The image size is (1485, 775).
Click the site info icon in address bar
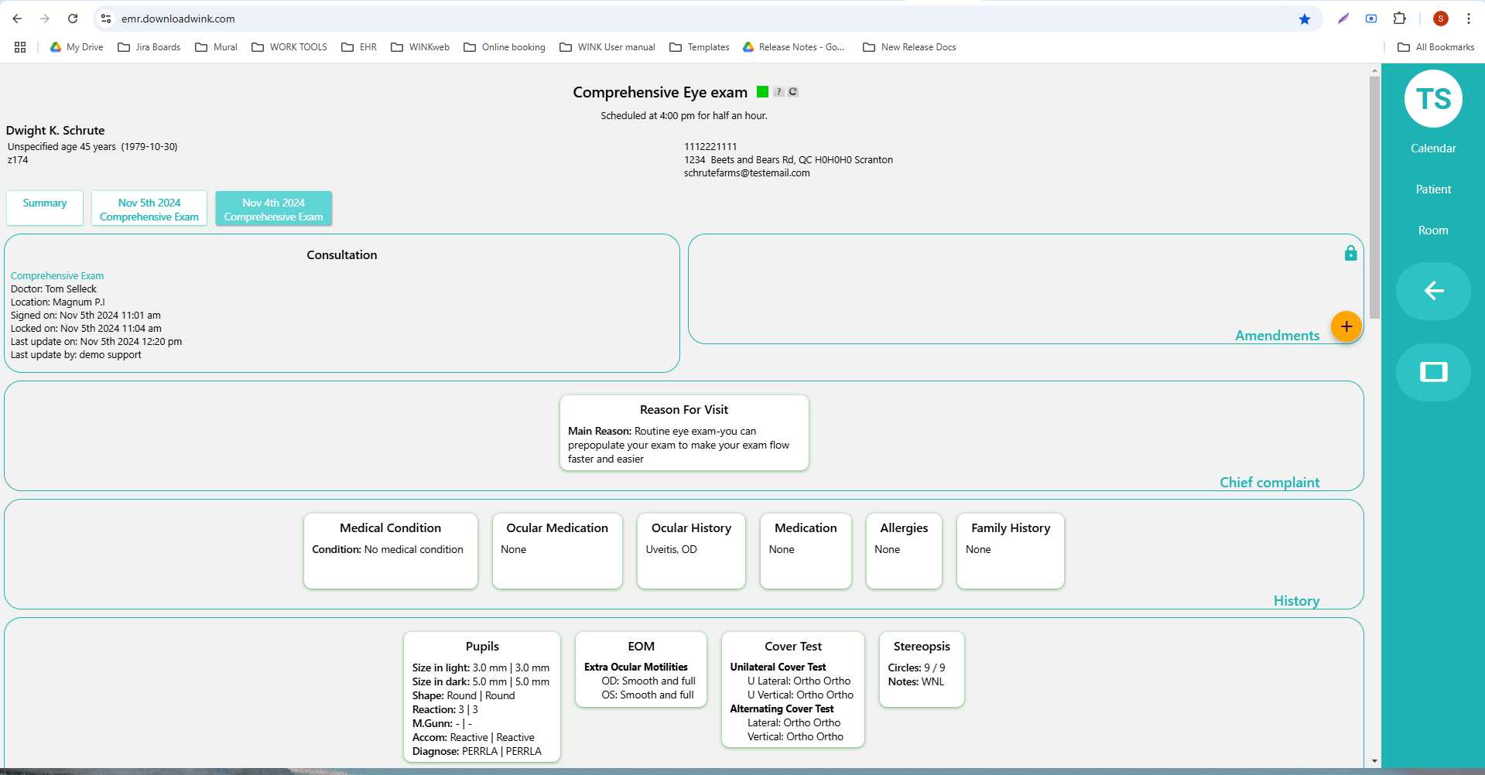(106, 19)
